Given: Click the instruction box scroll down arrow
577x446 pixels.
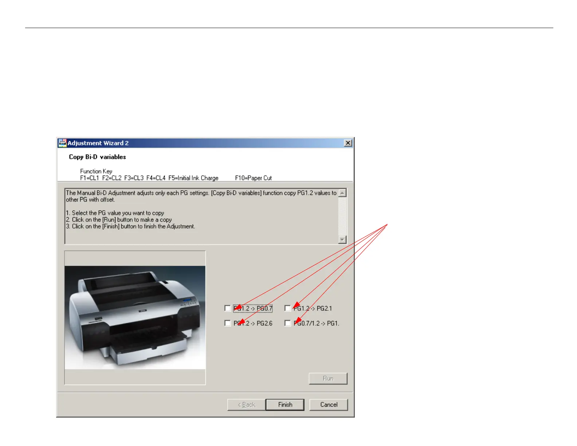Looking at the screenshot, I should (x=342, y=239).
